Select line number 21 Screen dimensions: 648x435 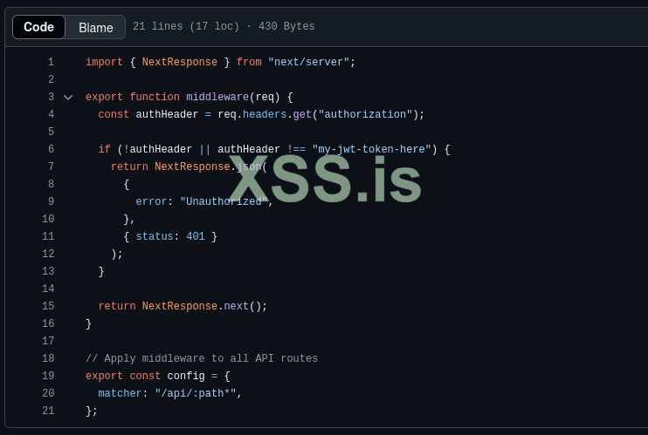(x=48, y=411)
